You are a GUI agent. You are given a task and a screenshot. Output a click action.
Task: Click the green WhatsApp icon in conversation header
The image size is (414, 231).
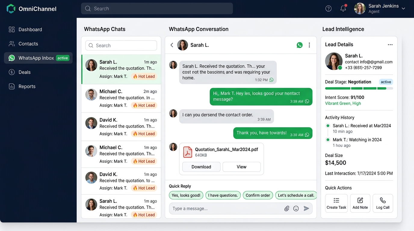click(300, 45)
